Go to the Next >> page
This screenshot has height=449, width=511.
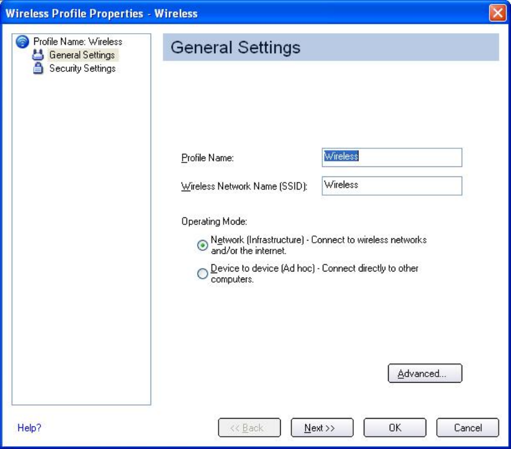coord(322,427)
